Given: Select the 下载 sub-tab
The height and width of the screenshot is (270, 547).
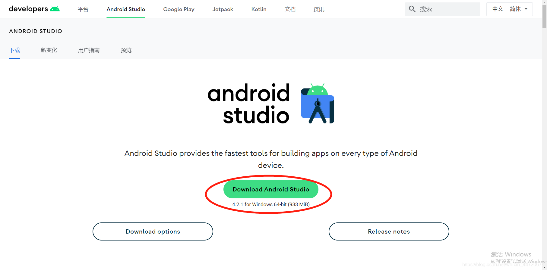Looking at the screenshot, I should tap(14, 50).
